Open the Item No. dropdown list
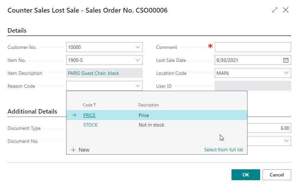The image size is (299, 188). [x=137, y=60]
